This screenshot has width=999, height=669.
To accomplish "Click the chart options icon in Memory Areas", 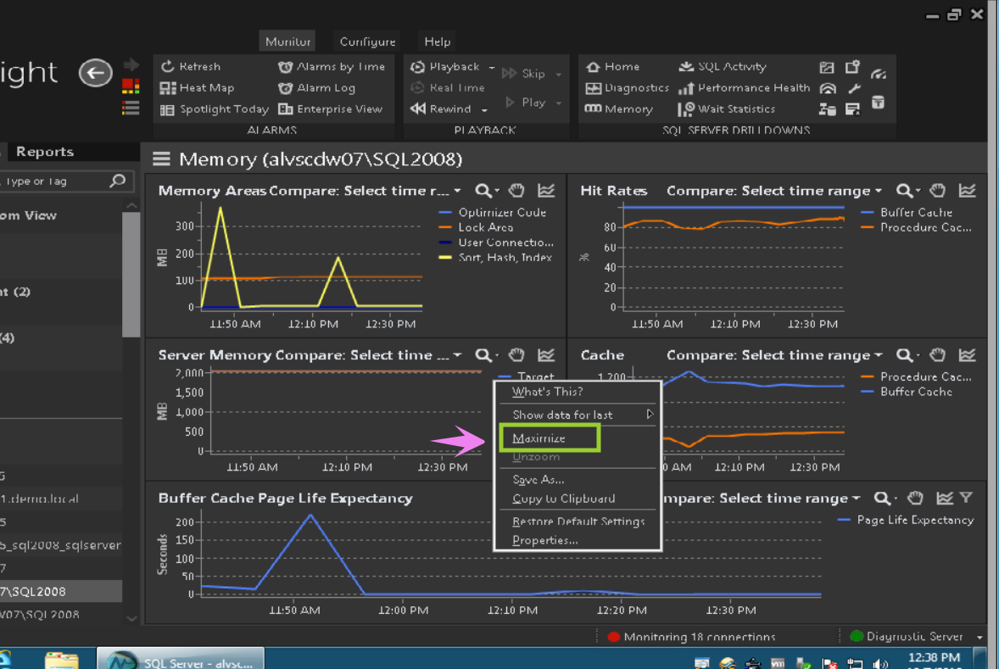I will [x=546, y=190].
